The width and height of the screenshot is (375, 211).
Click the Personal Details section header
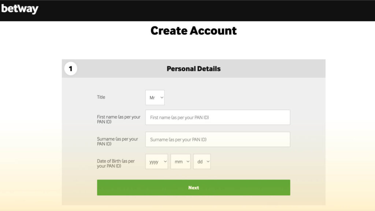(x=193, y=69)
